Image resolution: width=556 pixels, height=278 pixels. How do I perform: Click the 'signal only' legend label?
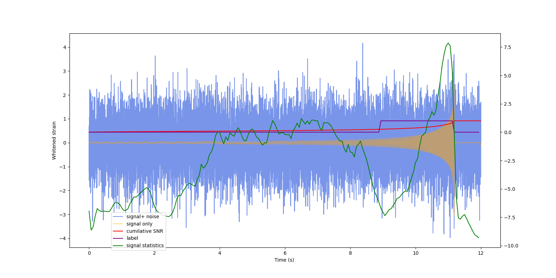click(139, 224)
